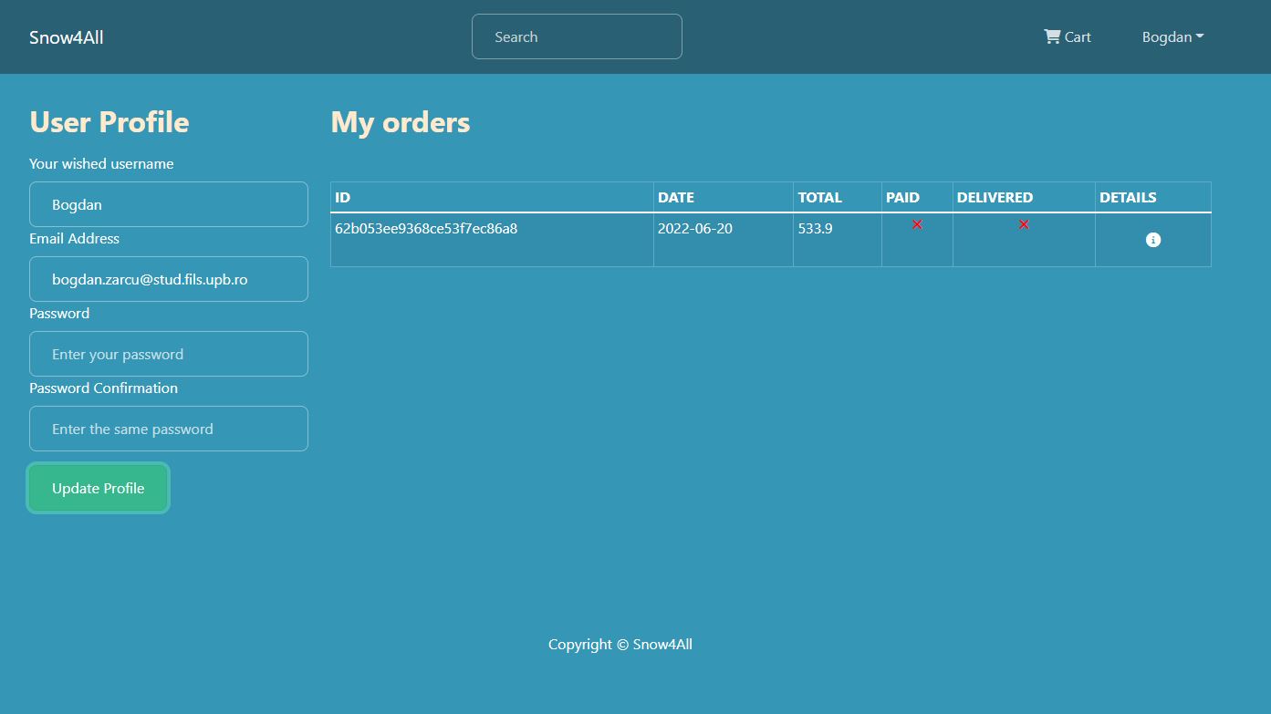Image resolution: width=1271 pixels, height=714 pixels.
Task: Open the shopping Cart icon
Action: point(1067,36)
